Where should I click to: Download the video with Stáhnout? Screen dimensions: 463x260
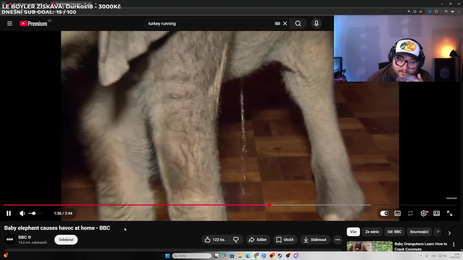[315, 239]
